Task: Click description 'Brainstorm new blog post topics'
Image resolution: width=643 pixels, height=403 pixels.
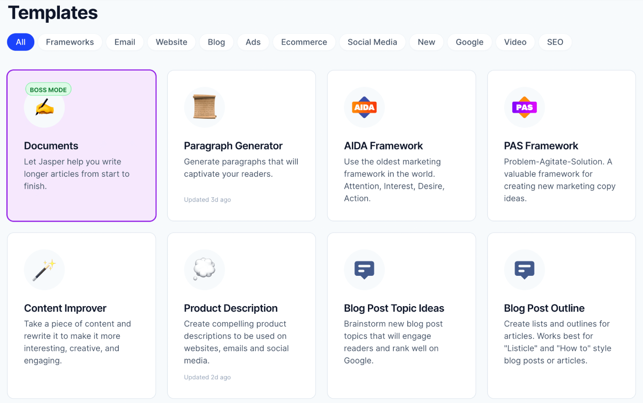Action: pos(393,342)
